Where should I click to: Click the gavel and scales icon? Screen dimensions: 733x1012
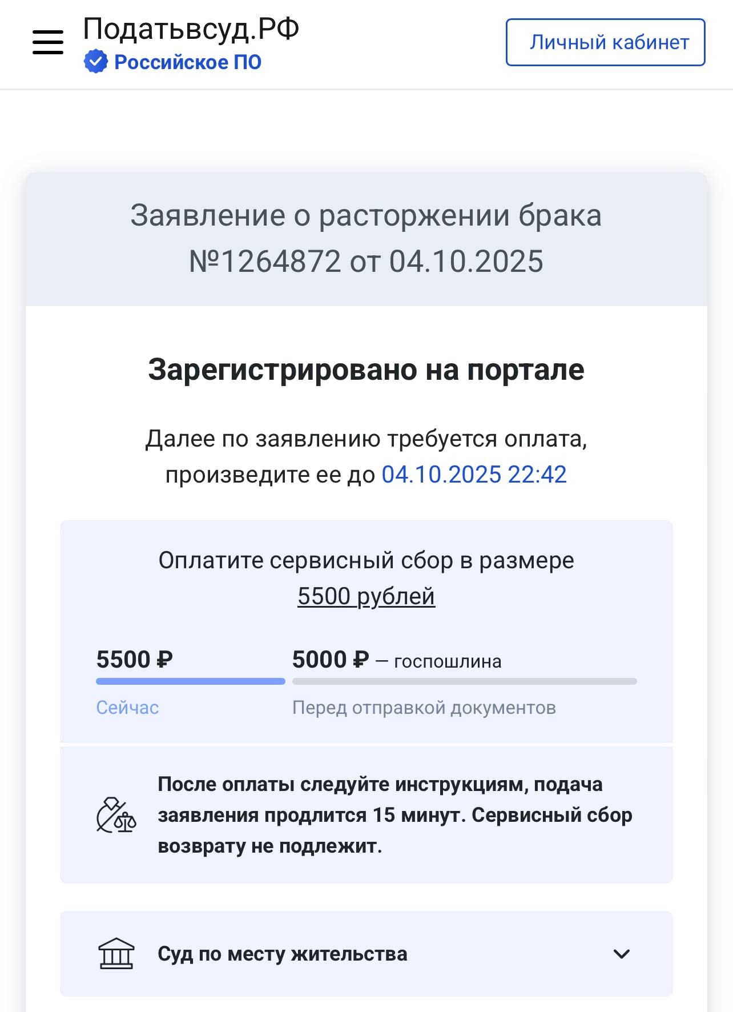(x=116, y=815)
